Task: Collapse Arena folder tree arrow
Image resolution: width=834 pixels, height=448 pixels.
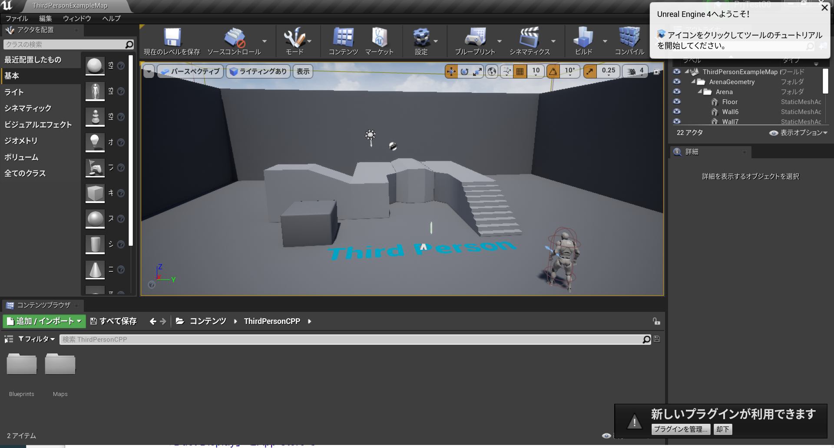Action: (x=700, y=92)
